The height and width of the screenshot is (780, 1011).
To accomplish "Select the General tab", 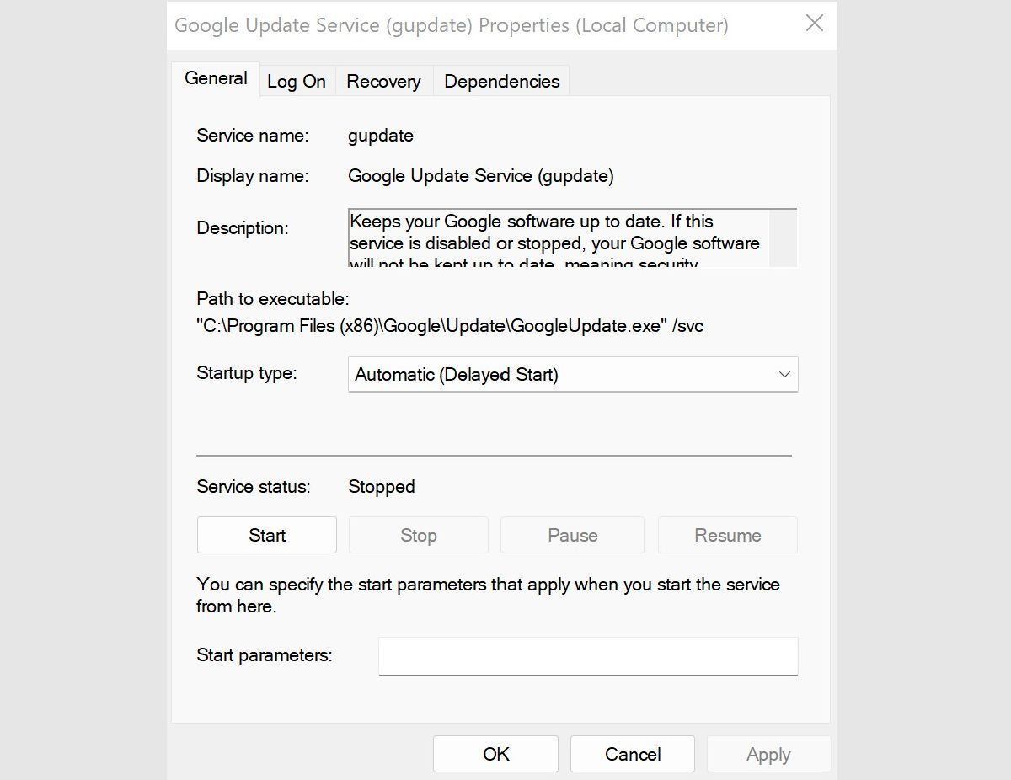I will (216, 77).
